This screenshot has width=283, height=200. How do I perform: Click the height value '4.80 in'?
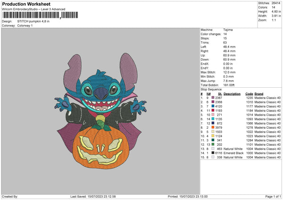coord(276,11)
